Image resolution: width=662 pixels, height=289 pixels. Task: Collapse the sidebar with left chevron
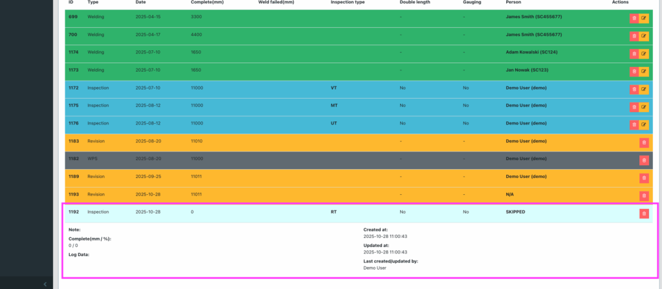click(x=44, y=284)
